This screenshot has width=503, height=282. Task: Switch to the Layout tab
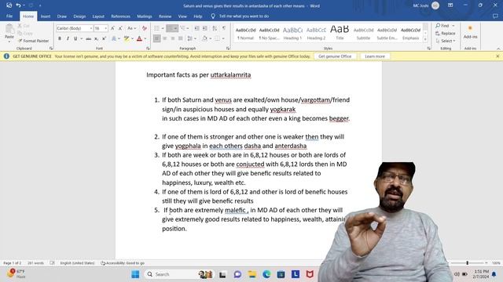[x=98, y=16]
